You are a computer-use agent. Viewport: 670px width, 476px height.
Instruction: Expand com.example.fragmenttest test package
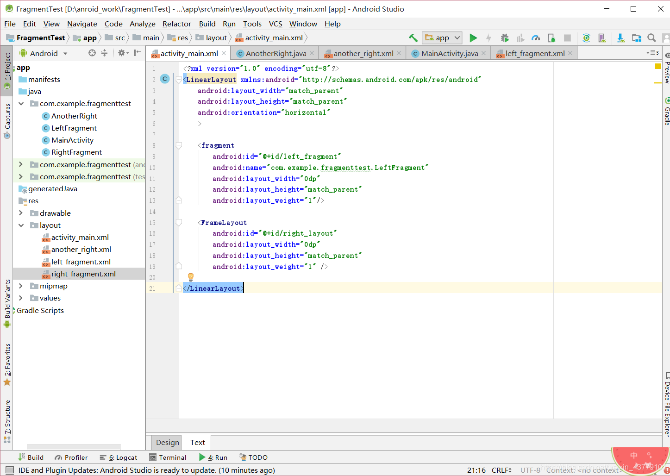coord(21,176)
